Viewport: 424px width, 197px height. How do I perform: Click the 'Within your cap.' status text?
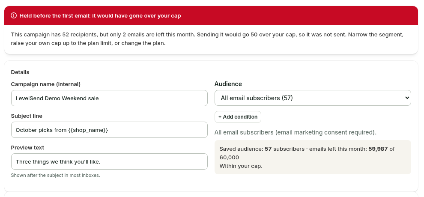coord(241,166)
